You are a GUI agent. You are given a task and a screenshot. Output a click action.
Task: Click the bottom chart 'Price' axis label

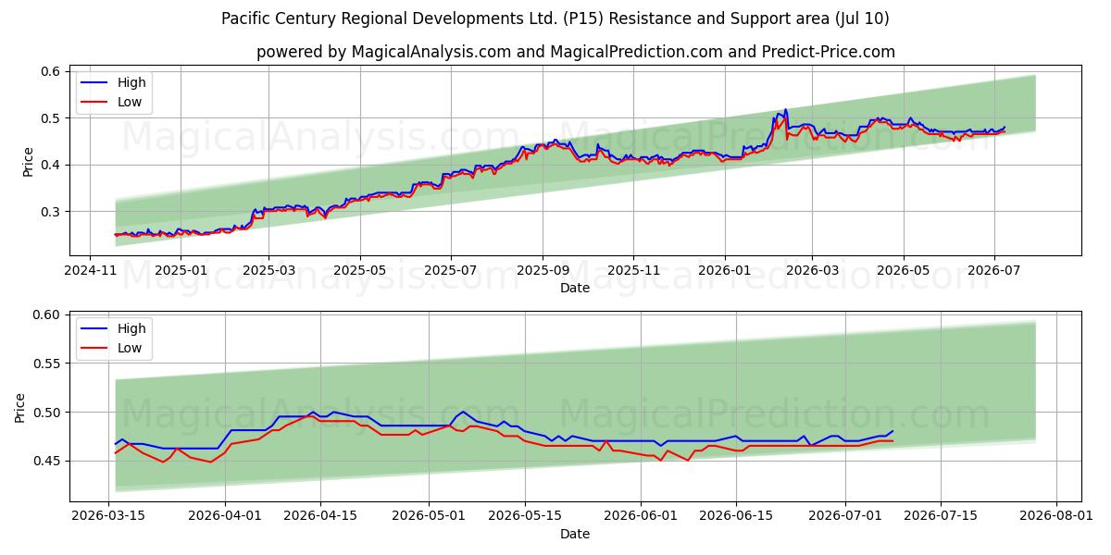pyautogui.click(x=20, y=407)
